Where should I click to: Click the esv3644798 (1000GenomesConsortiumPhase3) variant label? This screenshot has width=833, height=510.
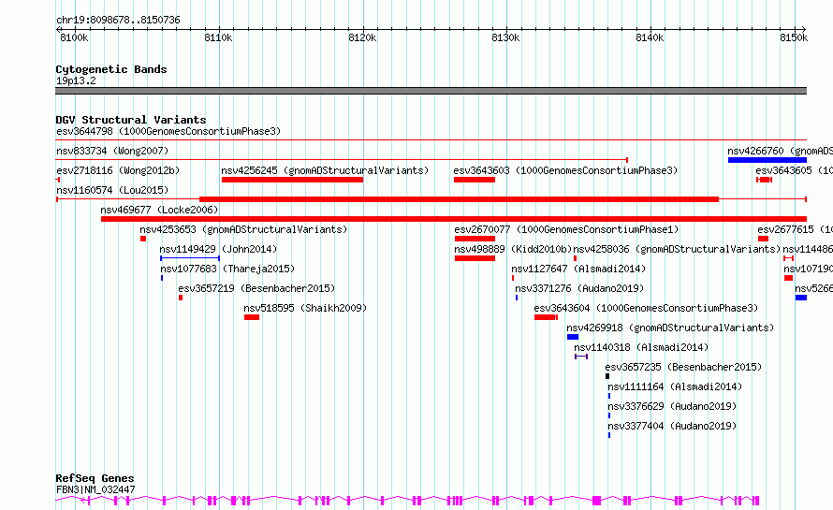point(168,131)
